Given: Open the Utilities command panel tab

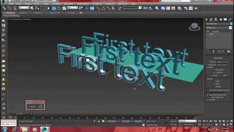Looking at the screenshot, I should pyautogui.click(x=230, y=19).
